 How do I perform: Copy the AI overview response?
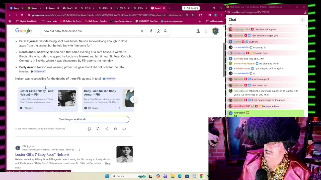pos(89,129)
